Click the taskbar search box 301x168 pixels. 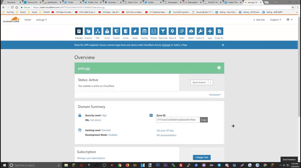tap(35, 165)
